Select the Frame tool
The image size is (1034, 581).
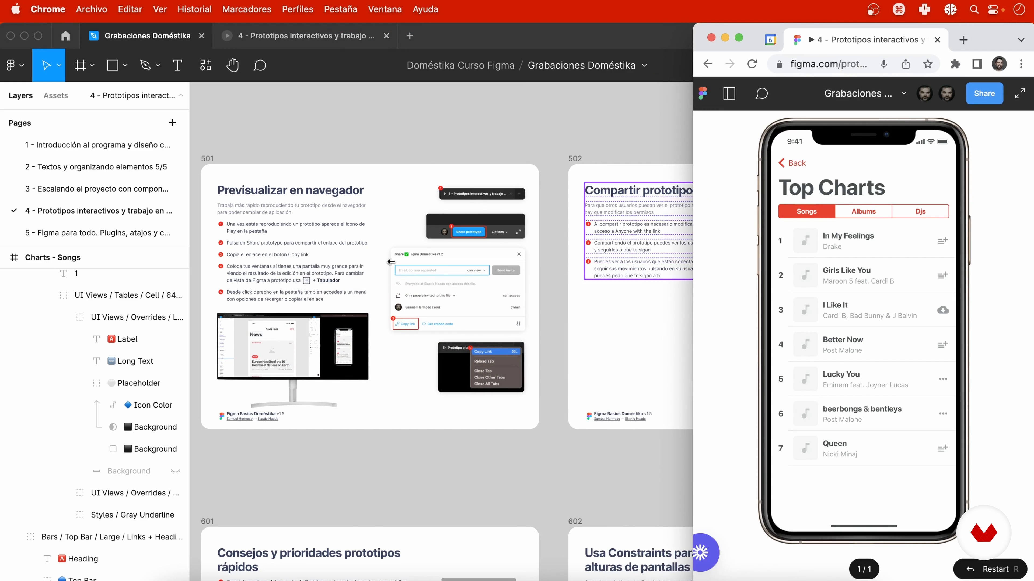click(x=80, y=65)
